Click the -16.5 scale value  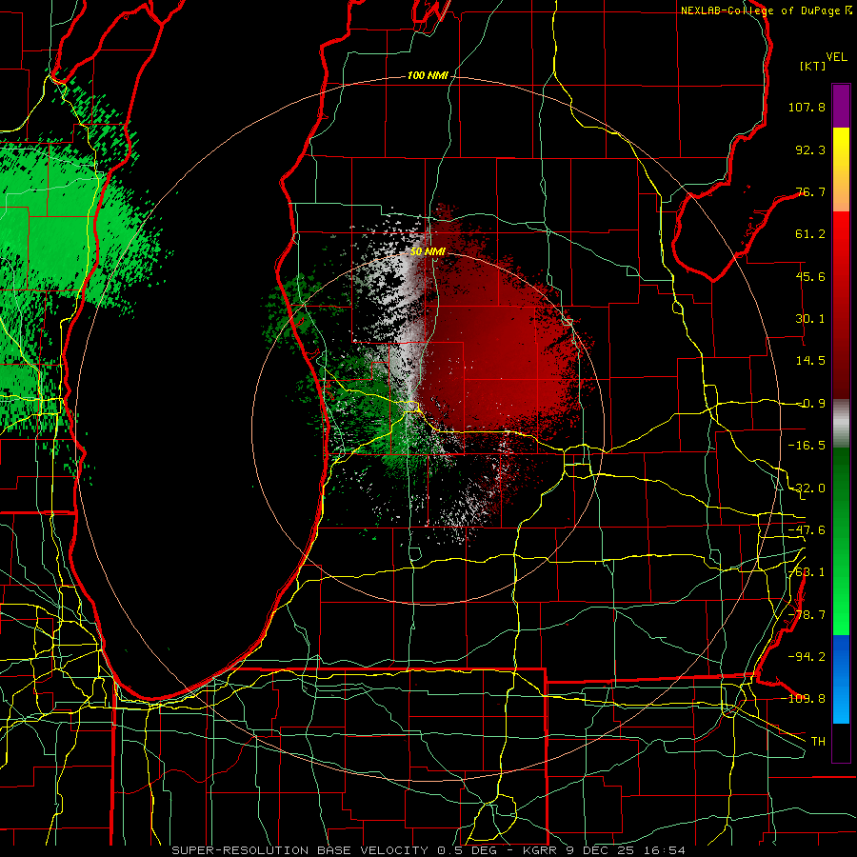[x=807, y=446]
